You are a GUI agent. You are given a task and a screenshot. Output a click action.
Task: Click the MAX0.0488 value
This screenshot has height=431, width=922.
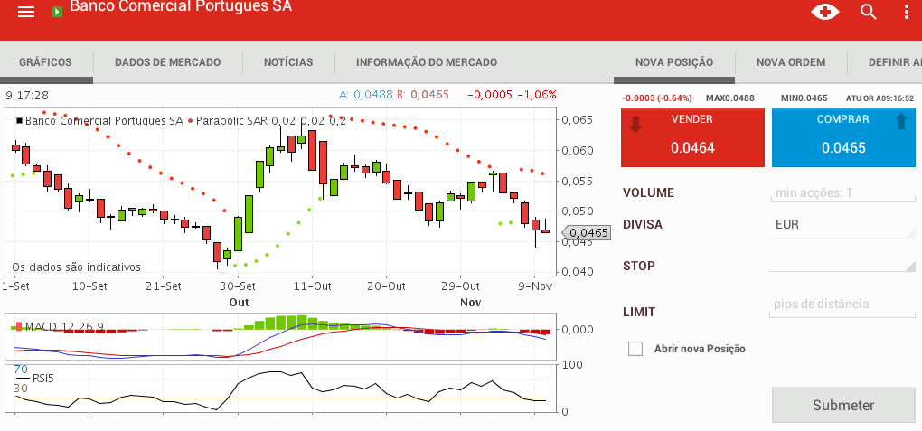pyautogui.click(x=729, y=98)
